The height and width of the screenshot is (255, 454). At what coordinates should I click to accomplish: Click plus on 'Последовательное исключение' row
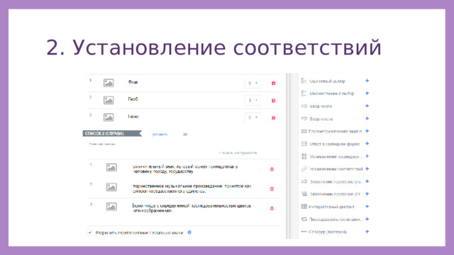tap(367, 219)
